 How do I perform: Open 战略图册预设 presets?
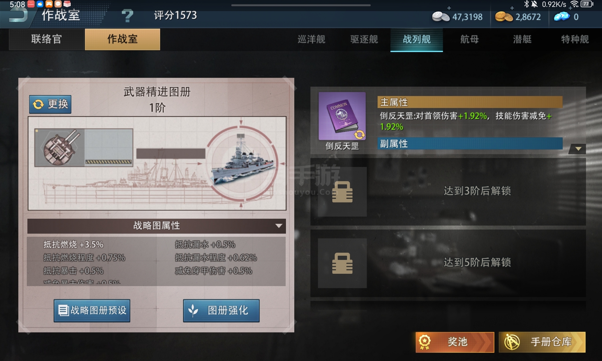click(x=92, y=310)
